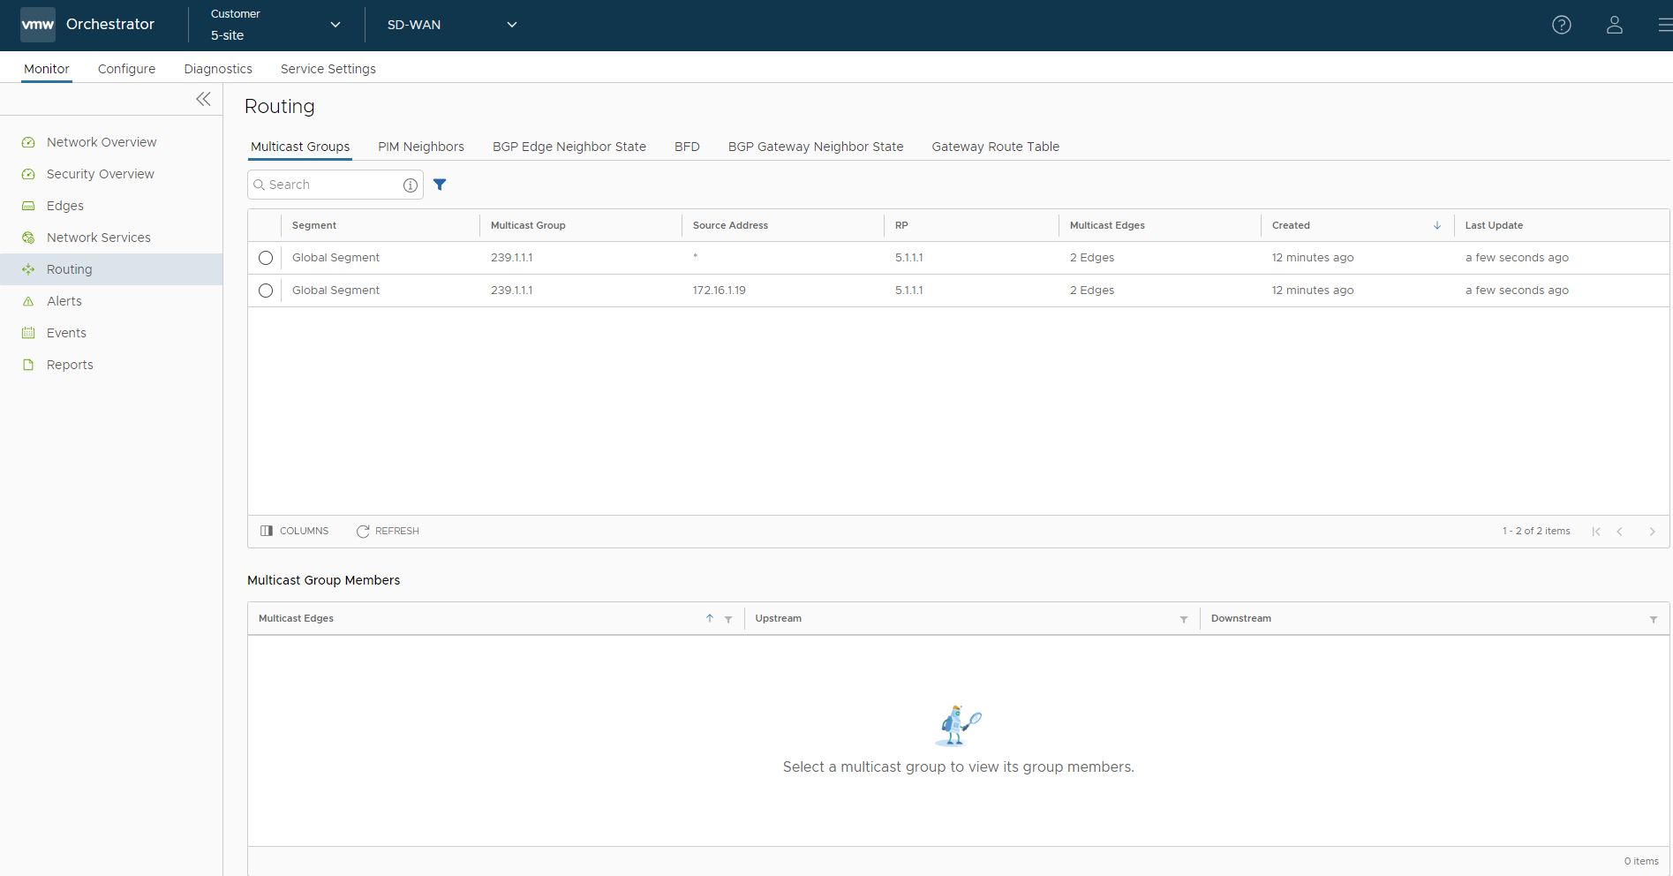Click the help question mark icon
Viewport: 1673px width, 876px height.
(1561, 25)
